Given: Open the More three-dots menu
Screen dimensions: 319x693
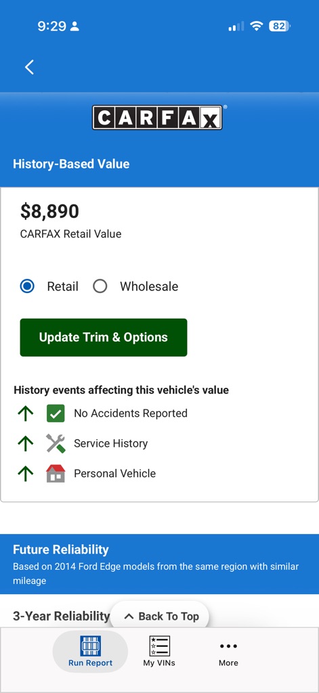Looking at the screenshot, I should [228, 646].
